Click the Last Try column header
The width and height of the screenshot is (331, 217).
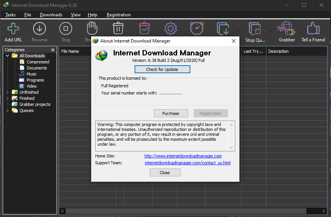click(x=254, y=52)
